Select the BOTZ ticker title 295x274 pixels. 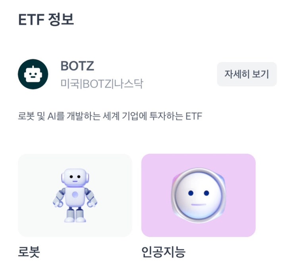[x=77, y=66]
